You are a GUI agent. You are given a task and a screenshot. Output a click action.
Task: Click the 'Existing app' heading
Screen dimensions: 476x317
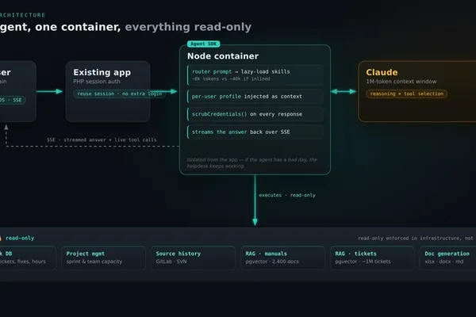[102, 72]
